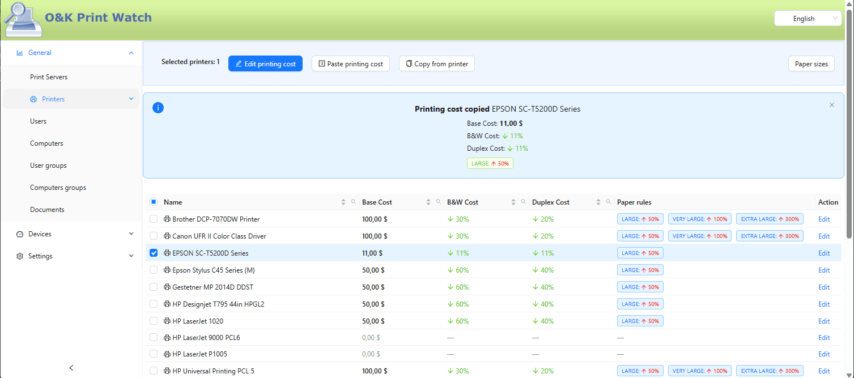Click the printer icon beside Printers in the sidebar
This screenshot has width=854, height=378.
33,99
